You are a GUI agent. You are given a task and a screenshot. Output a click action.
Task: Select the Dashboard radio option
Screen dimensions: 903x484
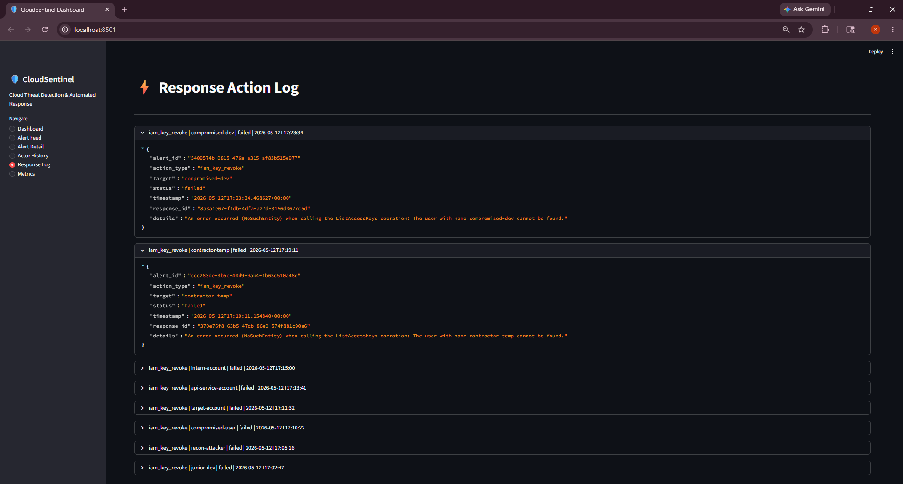click(26, 129)
